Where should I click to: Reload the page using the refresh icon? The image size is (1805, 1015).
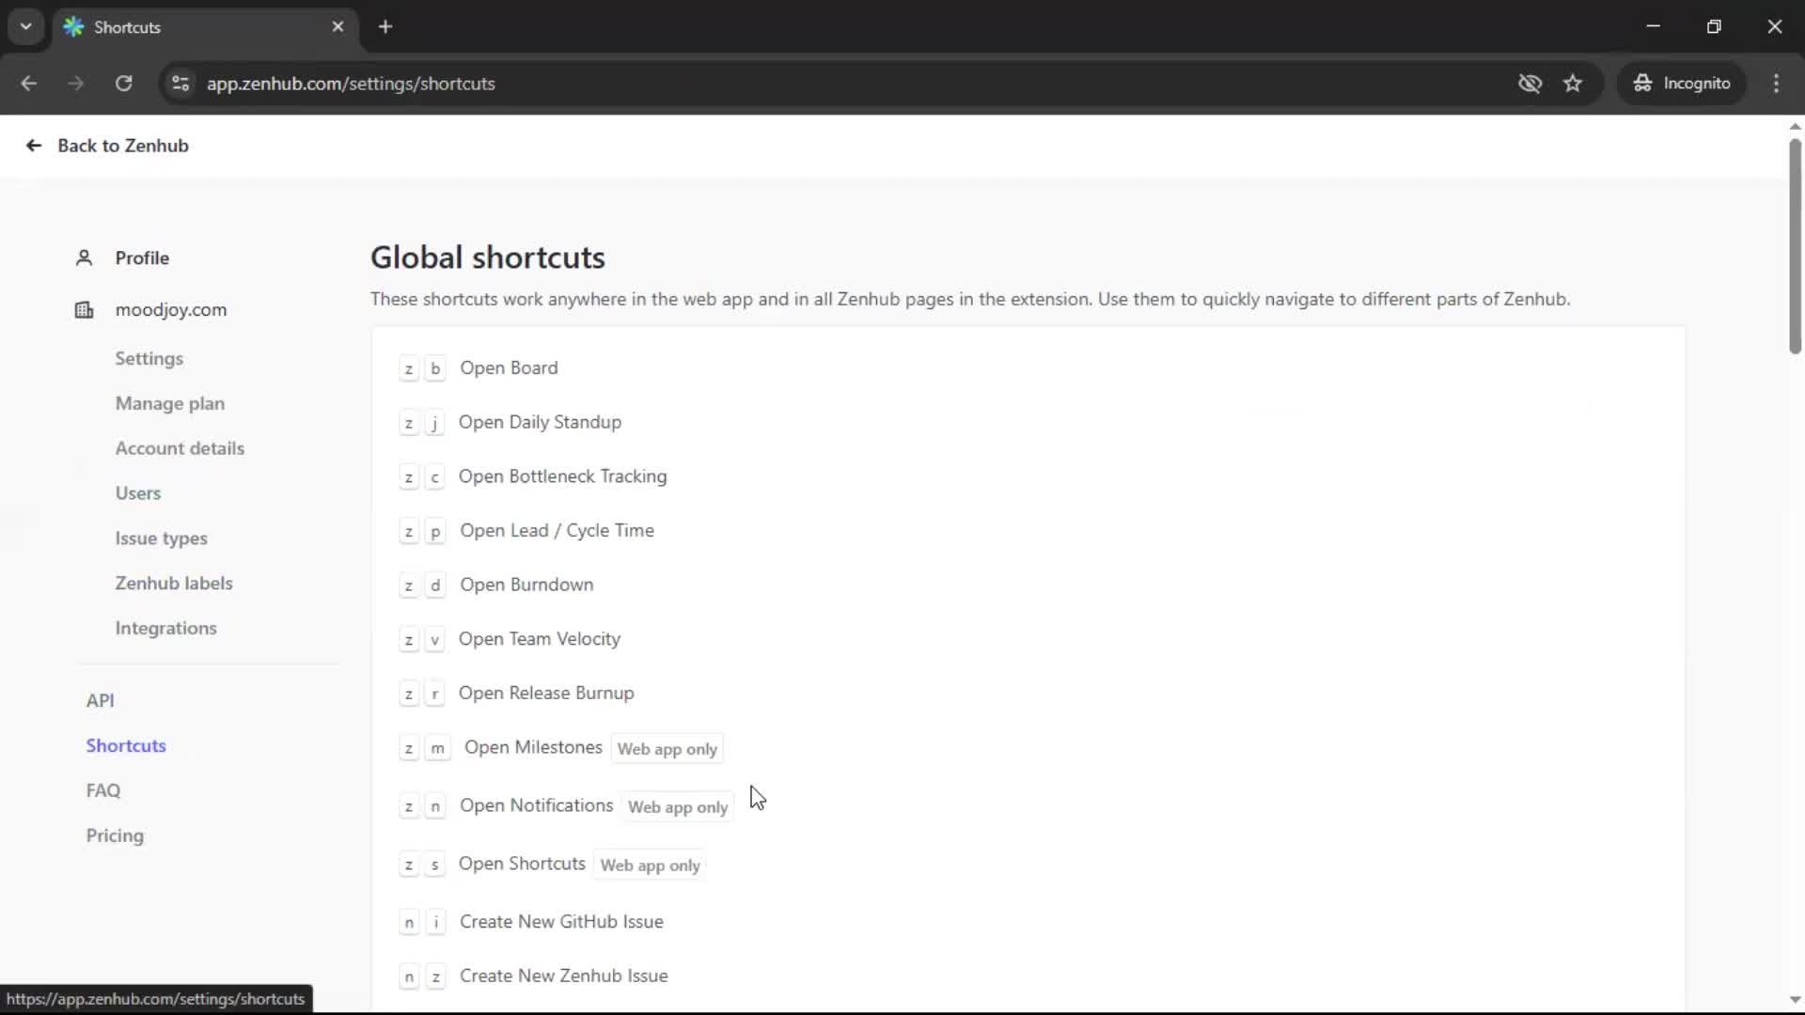point(123,84)
